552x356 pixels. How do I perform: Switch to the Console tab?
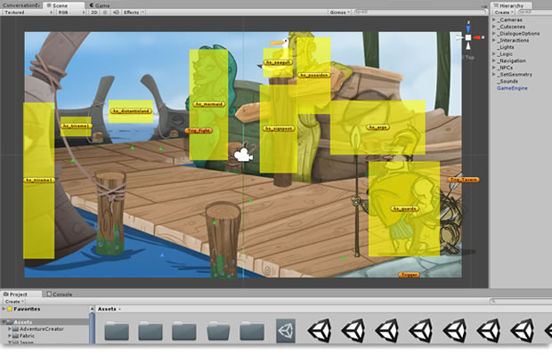59,294
